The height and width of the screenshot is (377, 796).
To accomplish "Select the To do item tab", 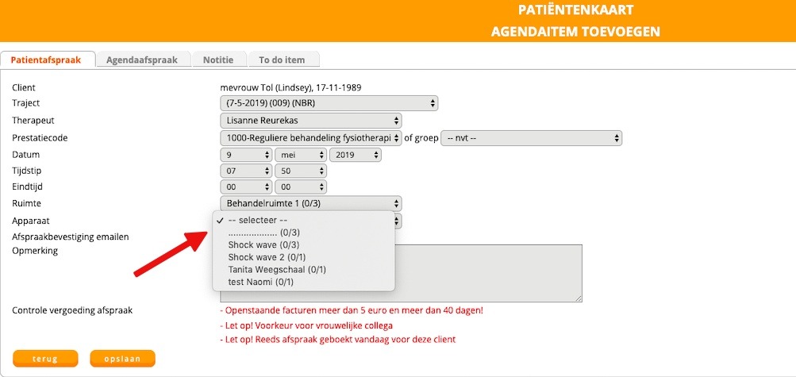I will point(283,60).
